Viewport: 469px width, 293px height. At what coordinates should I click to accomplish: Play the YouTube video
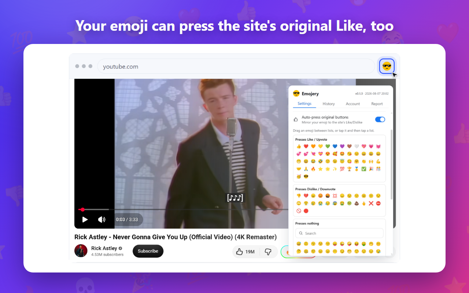coord(85,219)
